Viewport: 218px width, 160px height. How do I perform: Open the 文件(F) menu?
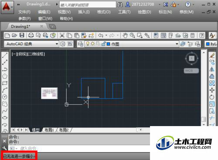[x=24, y=12]
